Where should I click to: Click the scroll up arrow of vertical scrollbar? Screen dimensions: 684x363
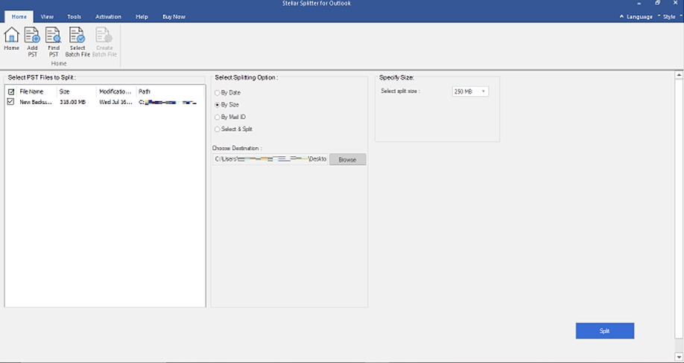pos(679,75)
